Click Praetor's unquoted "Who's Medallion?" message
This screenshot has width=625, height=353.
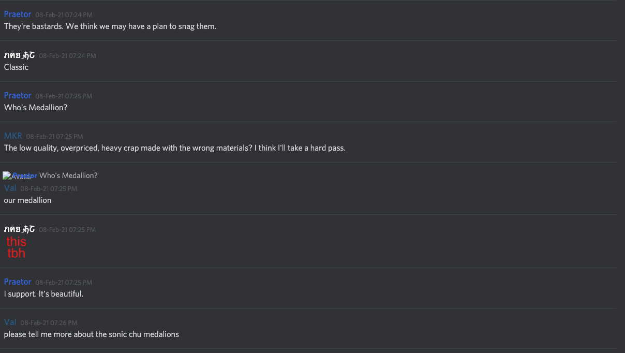tap(36, 108)
